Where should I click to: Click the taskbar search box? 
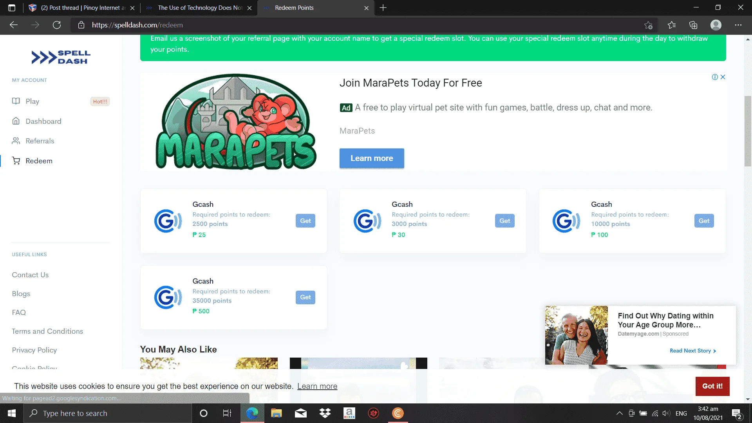108,413
